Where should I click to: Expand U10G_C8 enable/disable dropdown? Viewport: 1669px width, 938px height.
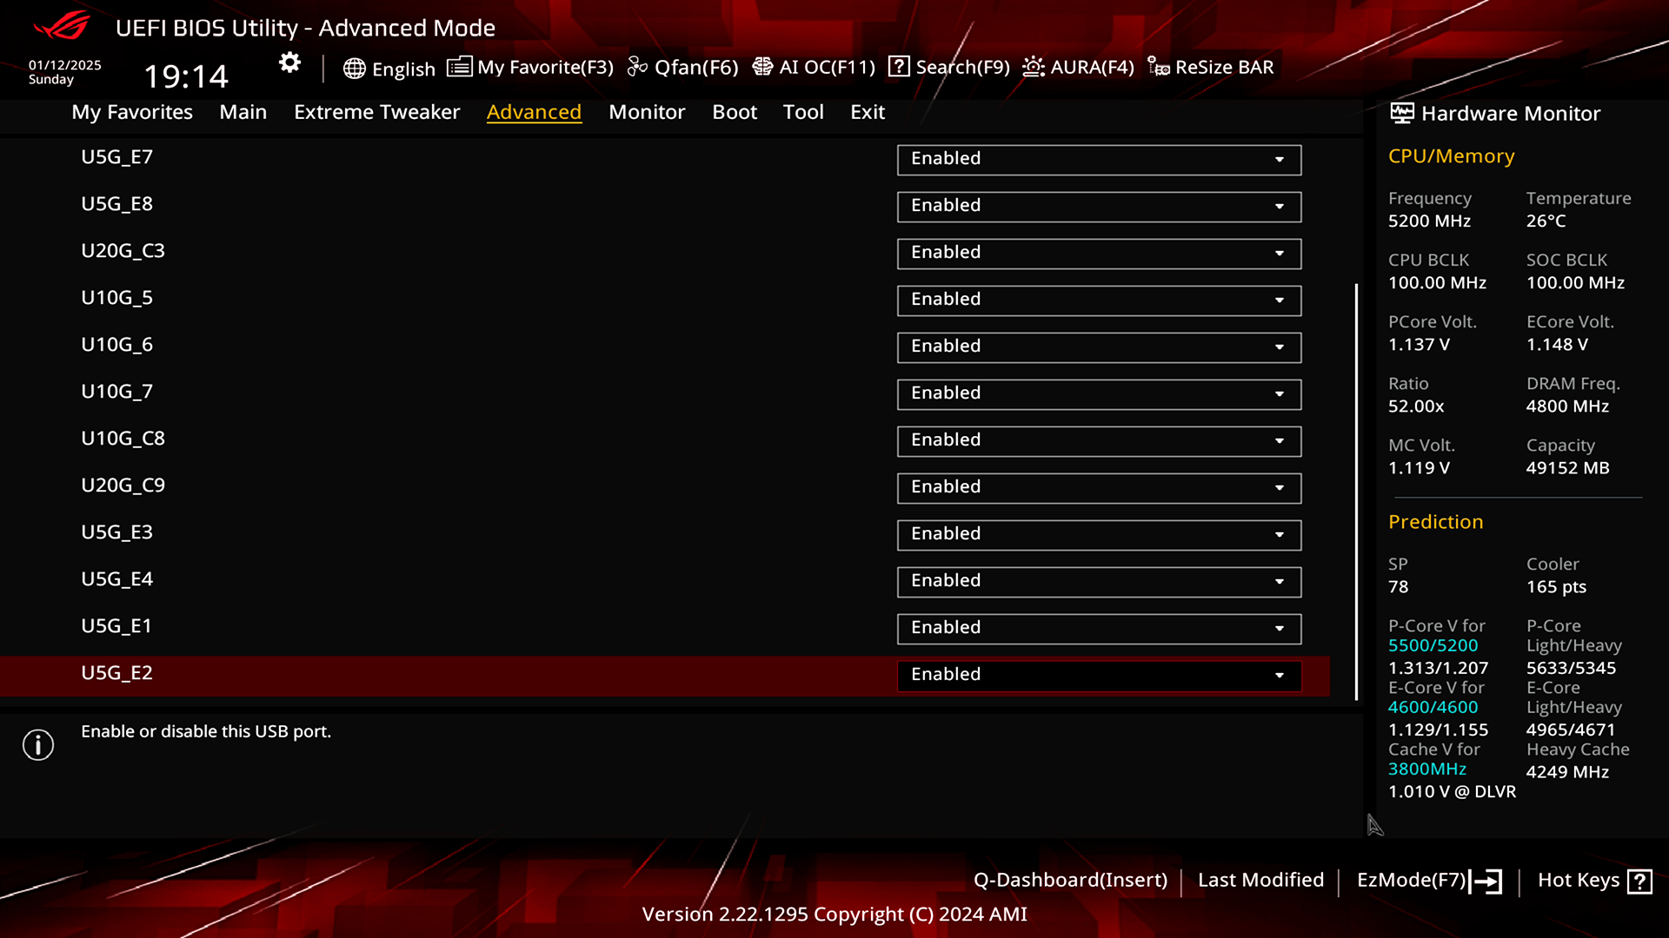1280,439
